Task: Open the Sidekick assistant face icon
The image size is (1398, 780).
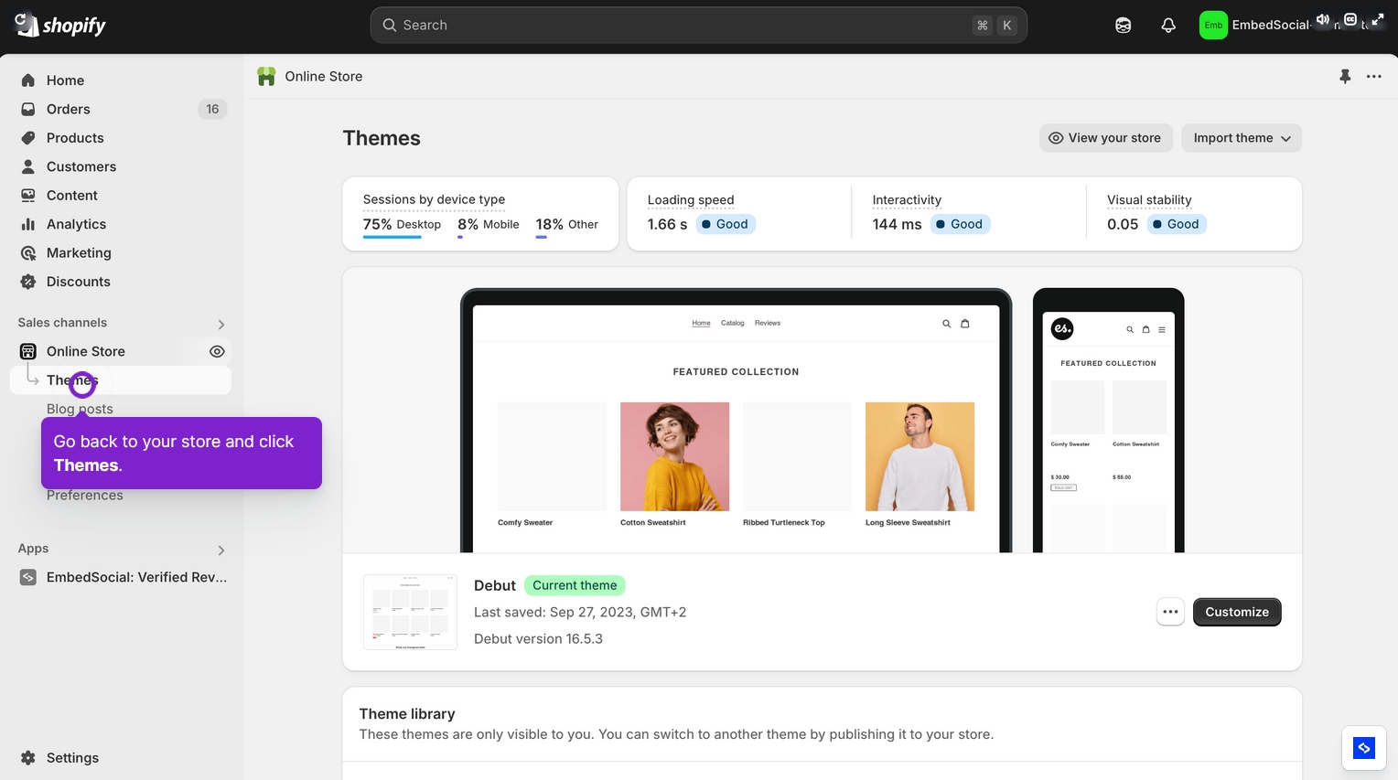Action: [1123, 26]
